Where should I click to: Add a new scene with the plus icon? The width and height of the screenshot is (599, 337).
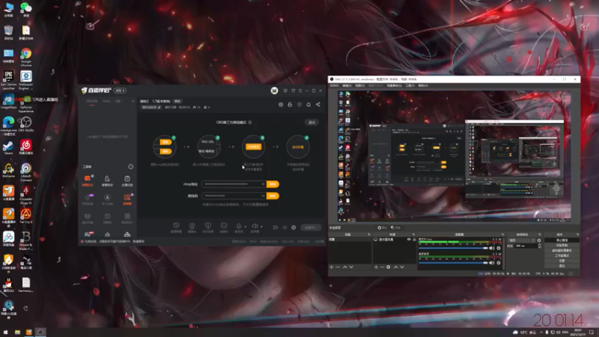pyautogui.click(x=332, y=267)
